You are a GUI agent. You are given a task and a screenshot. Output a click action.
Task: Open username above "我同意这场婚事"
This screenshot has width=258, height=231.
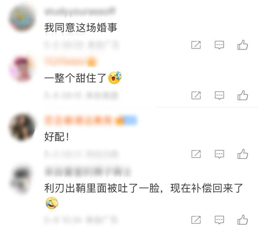pos(80,12)
